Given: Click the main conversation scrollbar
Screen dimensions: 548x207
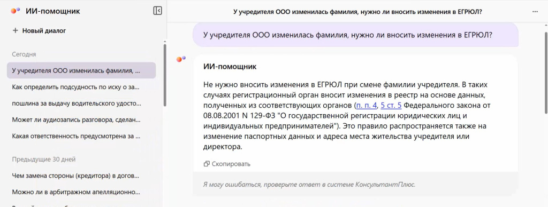Looking at the screenshot, I should (546, 73).
